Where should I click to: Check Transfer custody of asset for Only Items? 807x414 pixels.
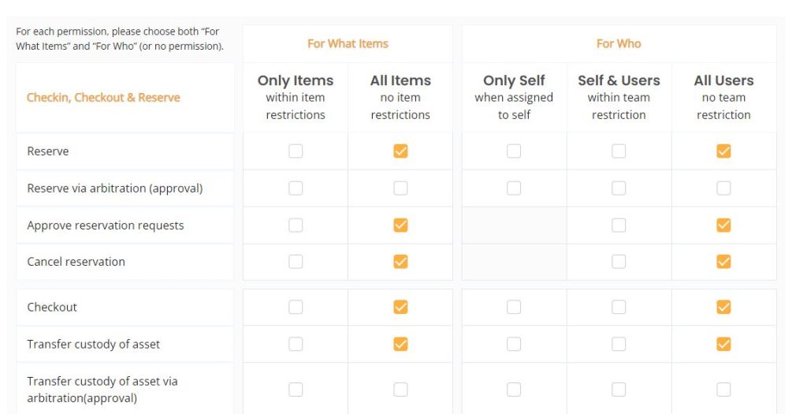(x=296, y=344)
